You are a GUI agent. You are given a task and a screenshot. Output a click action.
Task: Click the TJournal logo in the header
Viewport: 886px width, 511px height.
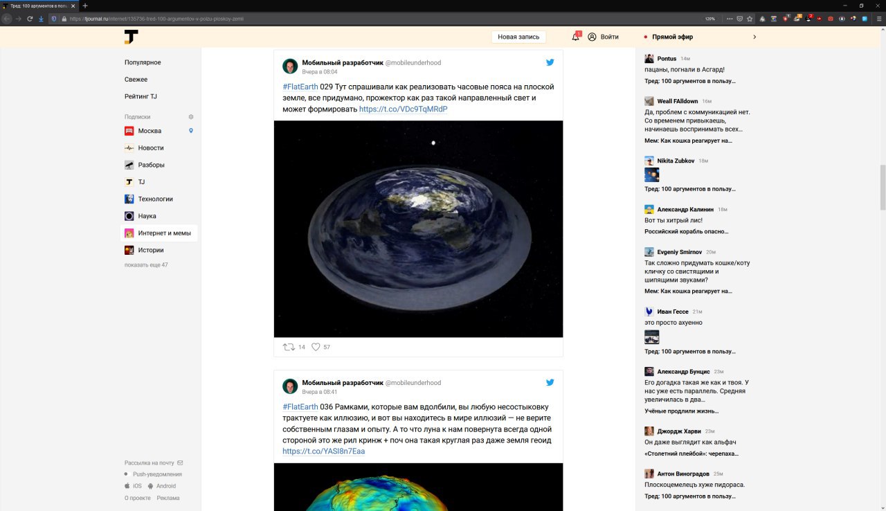point(131,37)
